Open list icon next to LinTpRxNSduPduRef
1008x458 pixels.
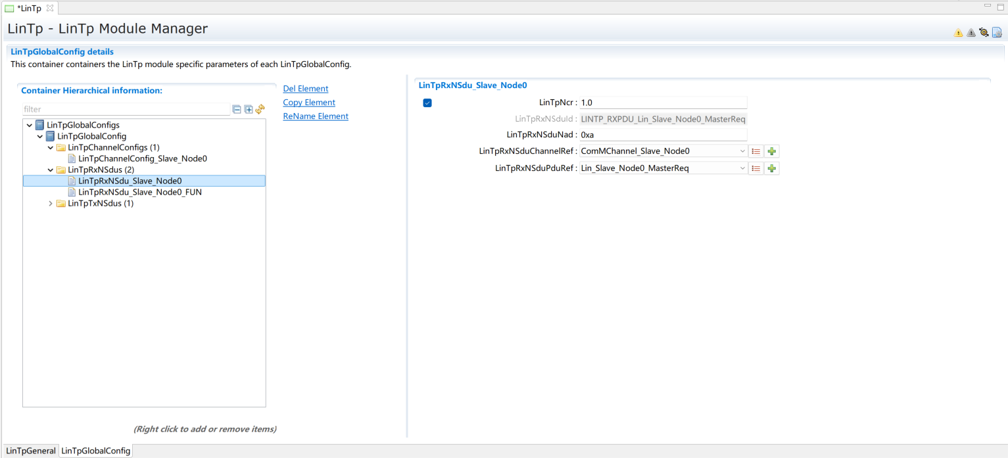(x=756, y=168)
